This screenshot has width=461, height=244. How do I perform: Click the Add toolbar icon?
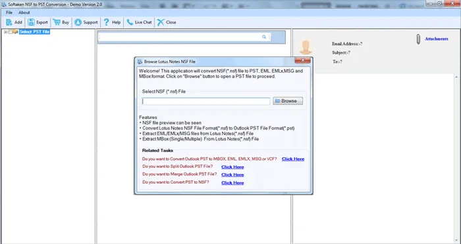[x=9, y=22]
